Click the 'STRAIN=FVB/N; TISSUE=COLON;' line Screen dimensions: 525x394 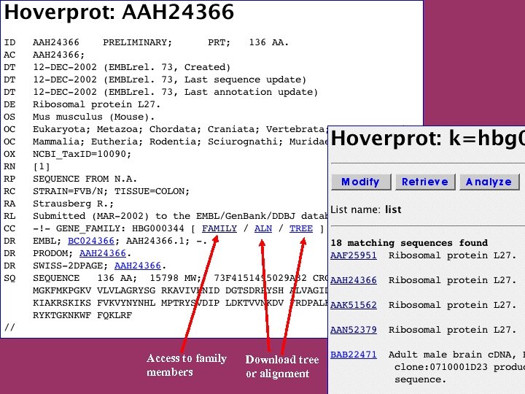(111, 191)
